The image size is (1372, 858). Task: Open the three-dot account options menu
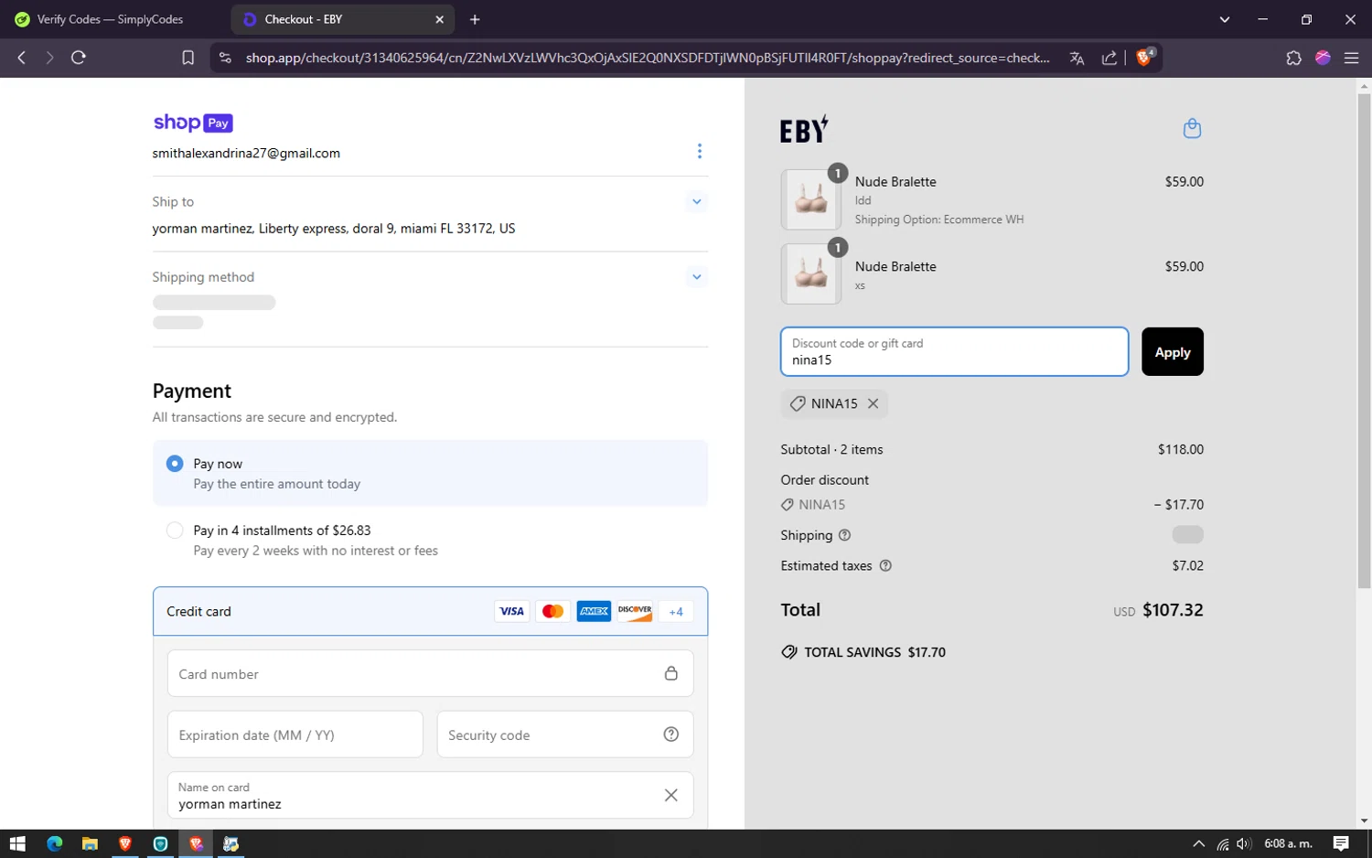point(700,151)
